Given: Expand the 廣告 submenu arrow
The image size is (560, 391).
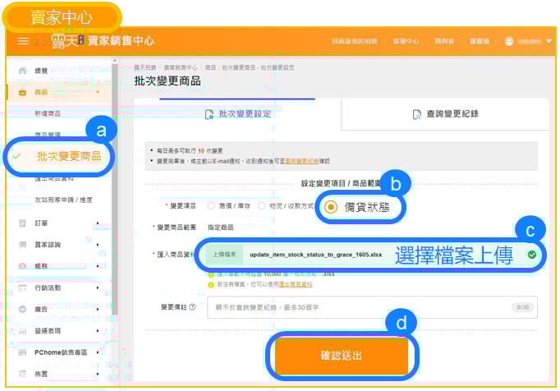Looking at the screenshot, I should click(x=98, y=310).
